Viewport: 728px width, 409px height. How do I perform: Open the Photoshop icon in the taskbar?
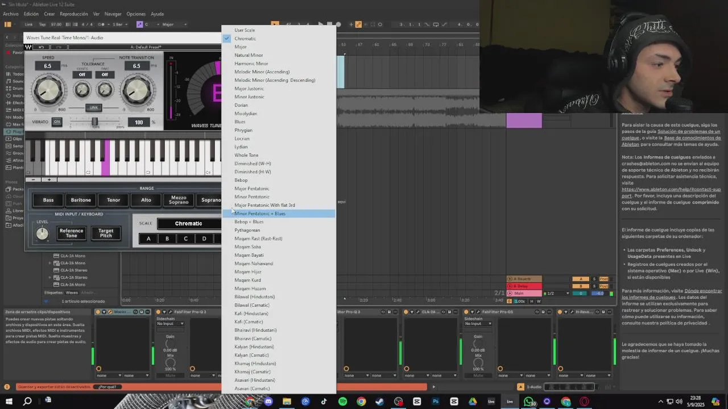(436, 402)
